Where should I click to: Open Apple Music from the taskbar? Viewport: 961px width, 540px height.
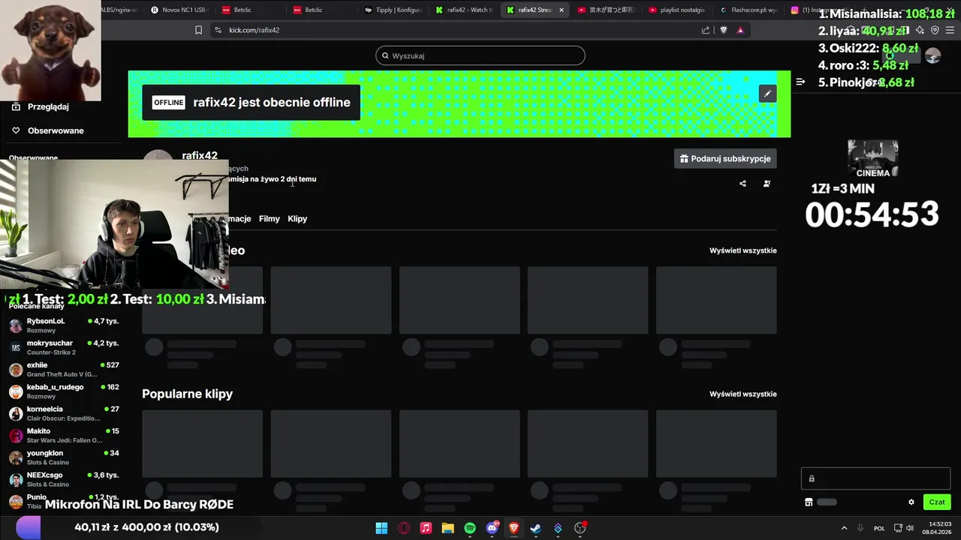click(426, 528)
